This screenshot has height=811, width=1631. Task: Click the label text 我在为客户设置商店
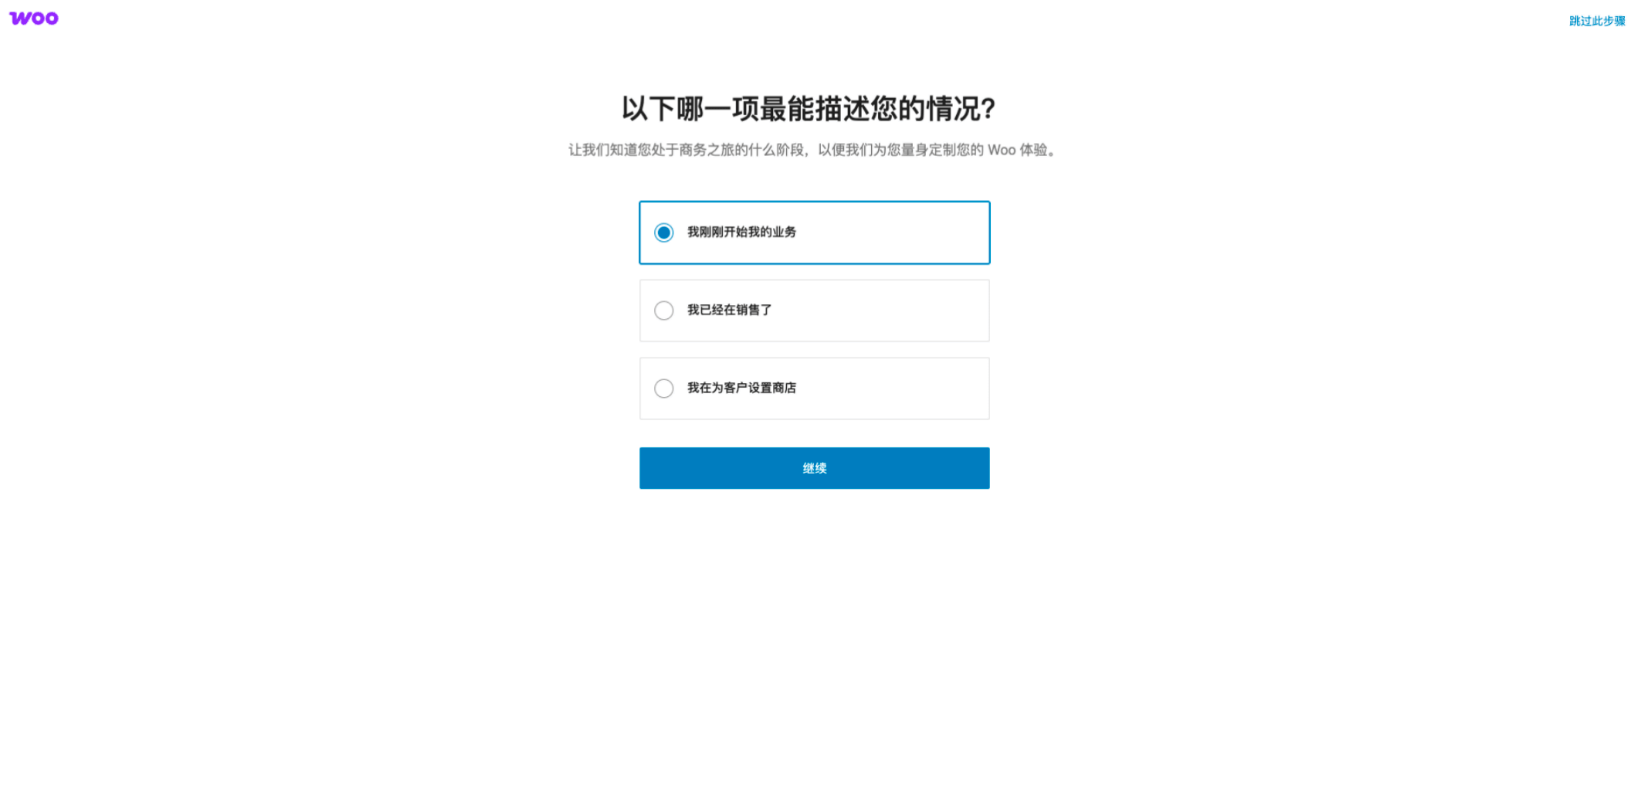tap(741, 389)
